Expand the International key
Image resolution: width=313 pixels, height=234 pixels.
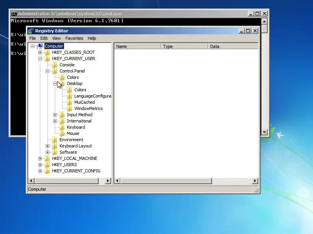[55, 121]
